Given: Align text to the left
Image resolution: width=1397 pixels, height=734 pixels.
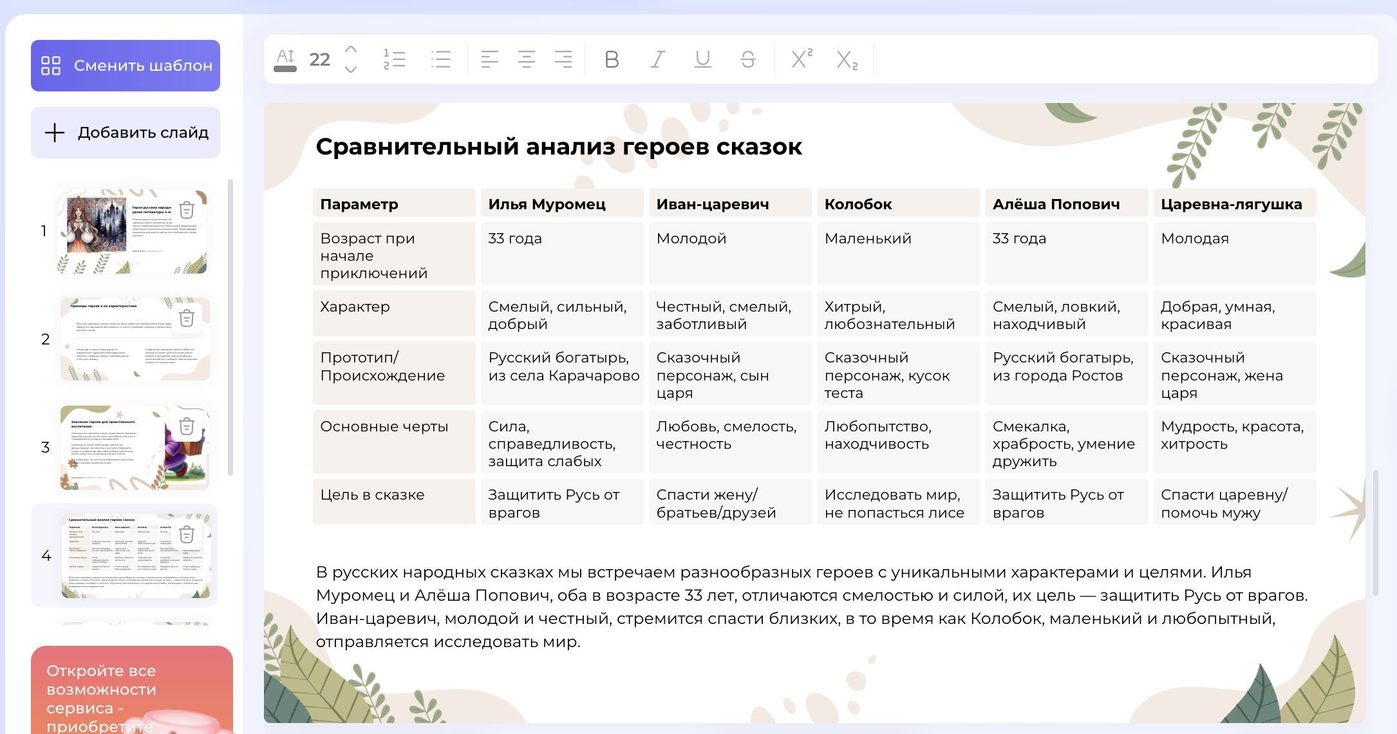Looking at the screenshot, I should pos(489,59).
